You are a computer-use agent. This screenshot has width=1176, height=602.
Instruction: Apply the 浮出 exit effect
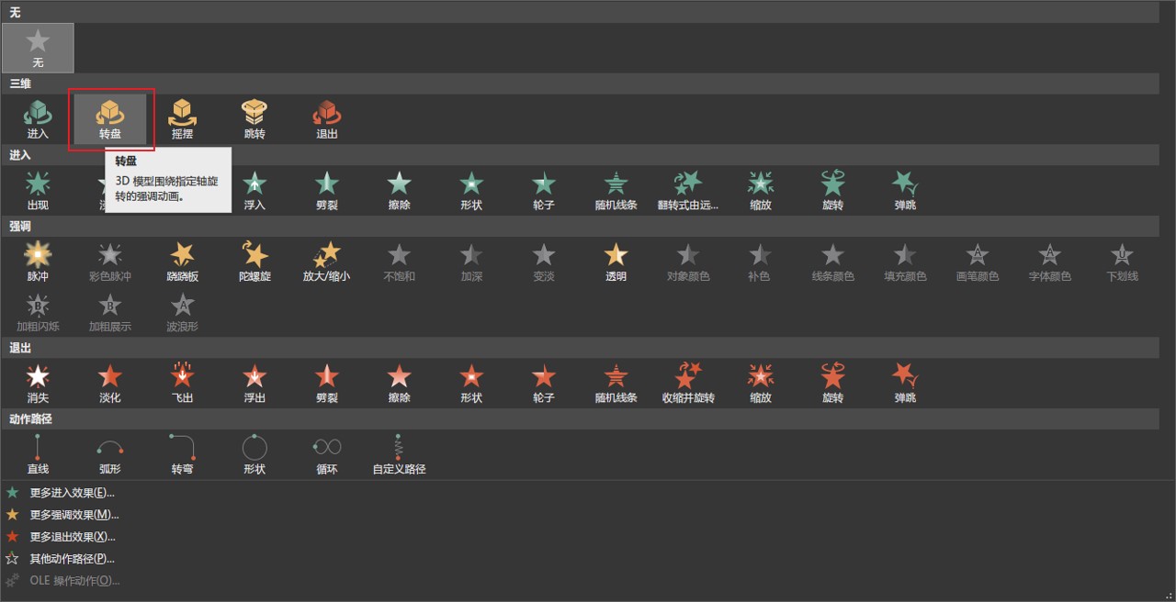254,383
